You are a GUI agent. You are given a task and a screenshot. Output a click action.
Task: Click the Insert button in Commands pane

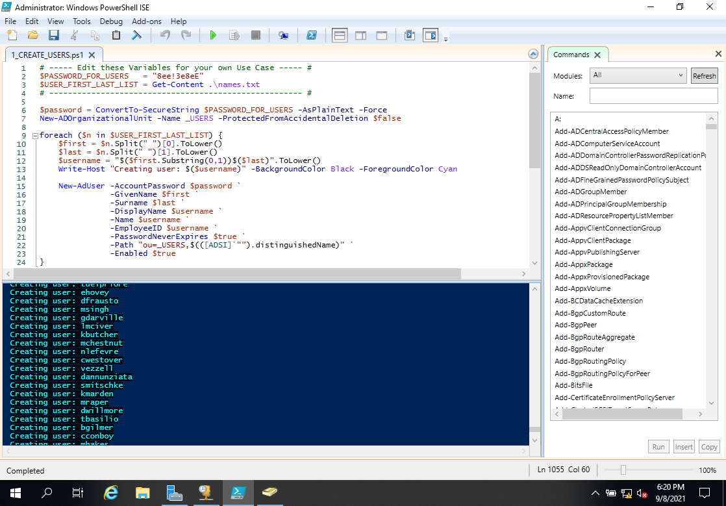point(683,447)
